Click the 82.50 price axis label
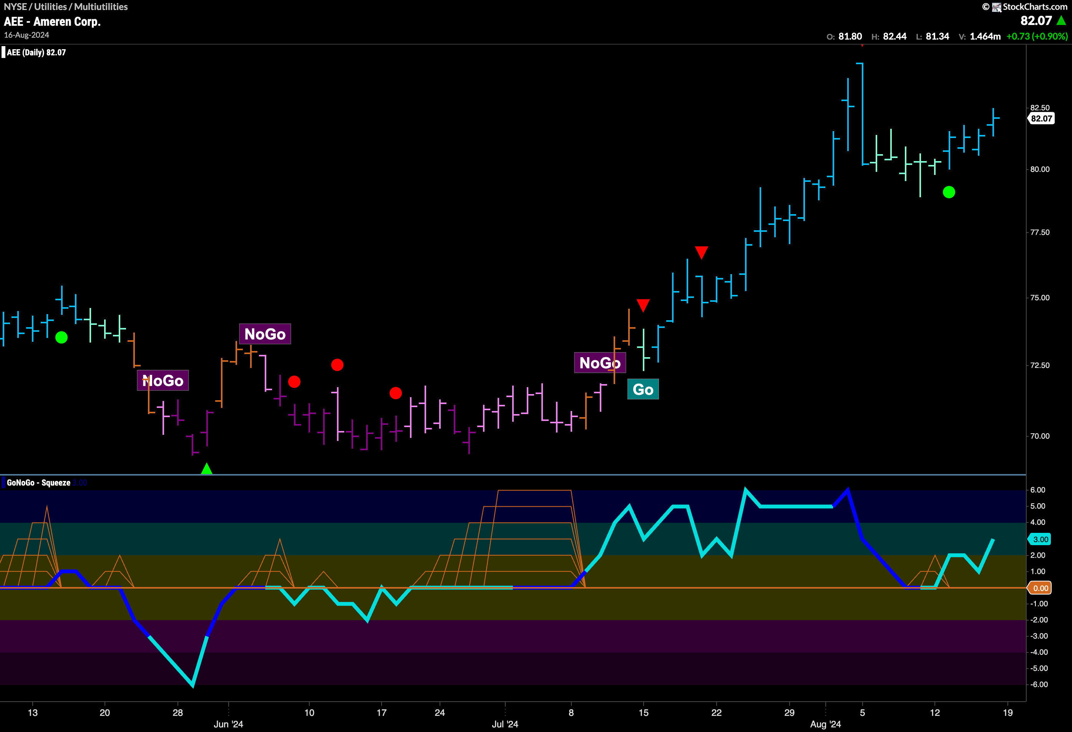This screenshot has width=1072, height=732. (1040, 108)
